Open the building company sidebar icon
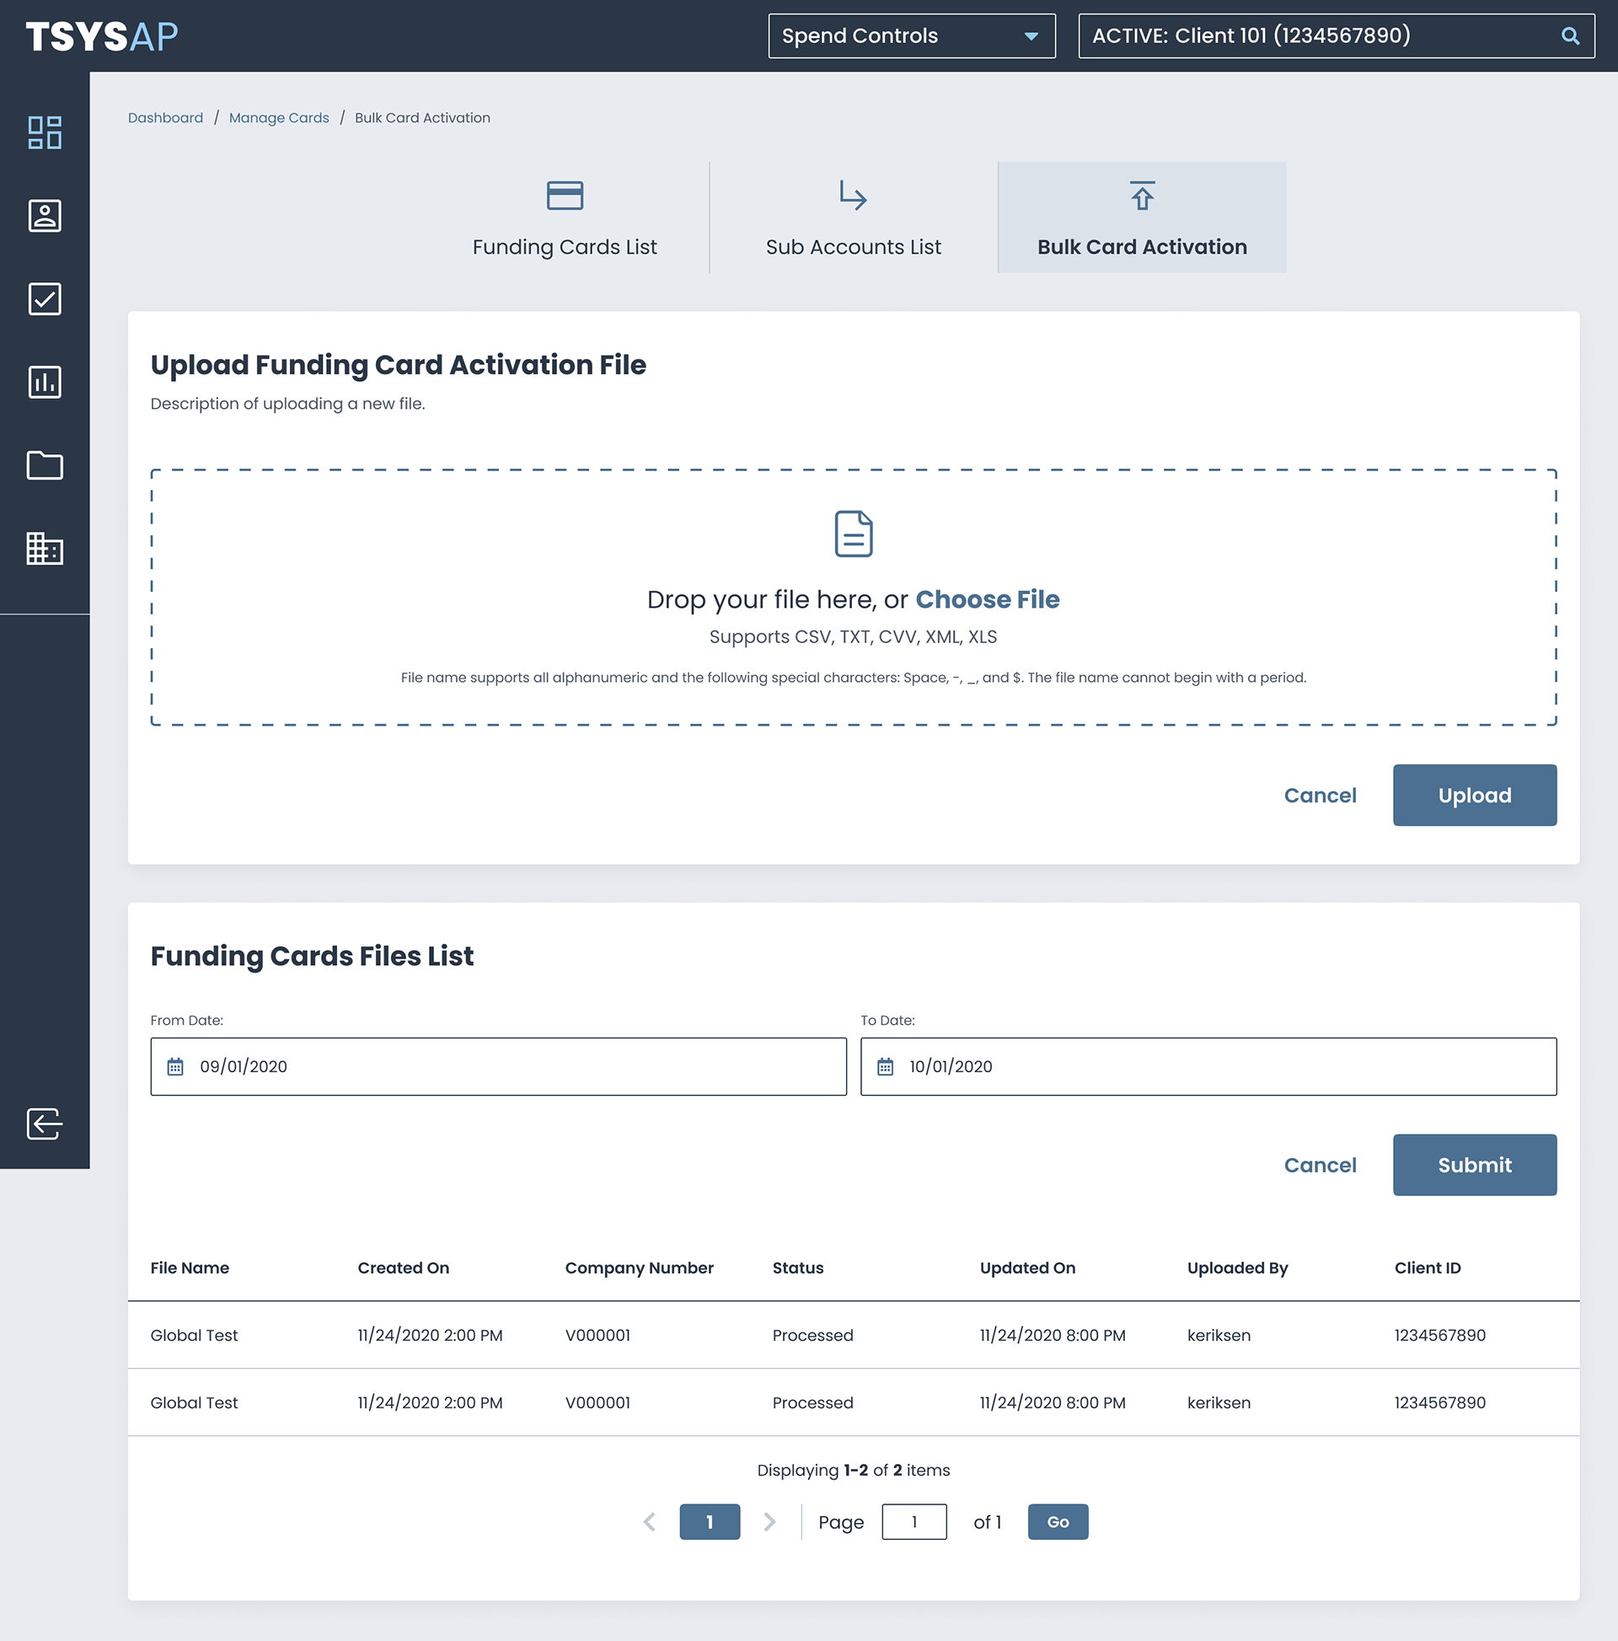The image size is (1618, 1641). [x=44, y=549]
